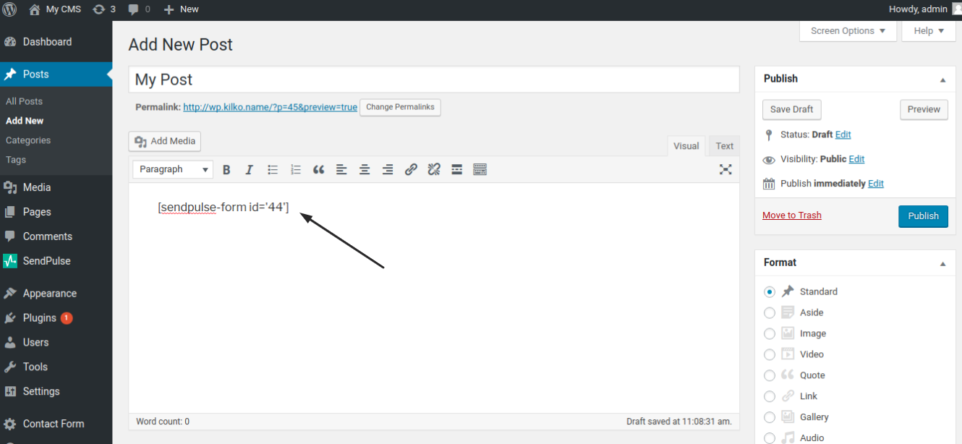
Task: Open Tags under Posts
Action: coord(16,160)
